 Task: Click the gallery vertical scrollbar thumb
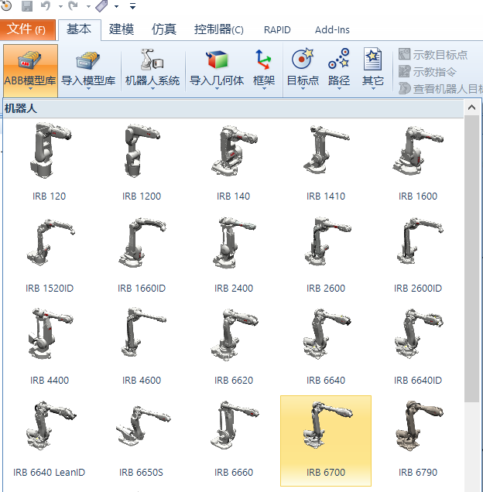[x=471, y=258]
